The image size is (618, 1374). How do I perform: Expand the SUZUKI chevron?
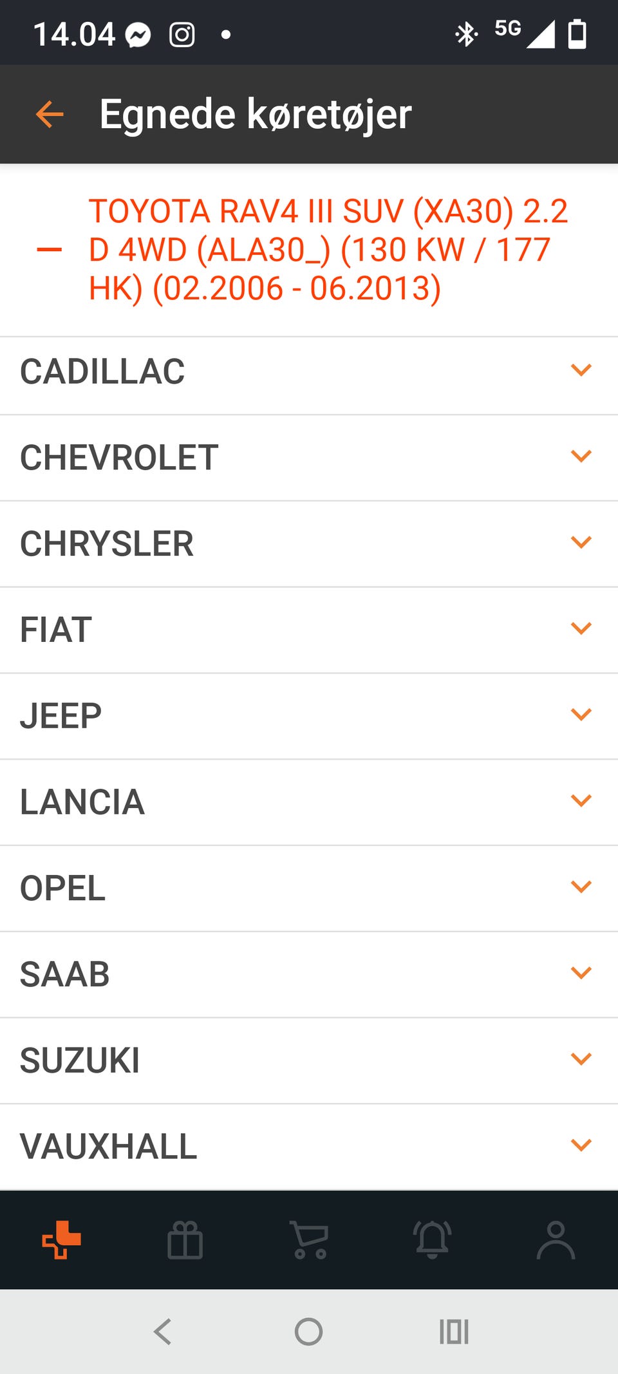coord(581,1059)
